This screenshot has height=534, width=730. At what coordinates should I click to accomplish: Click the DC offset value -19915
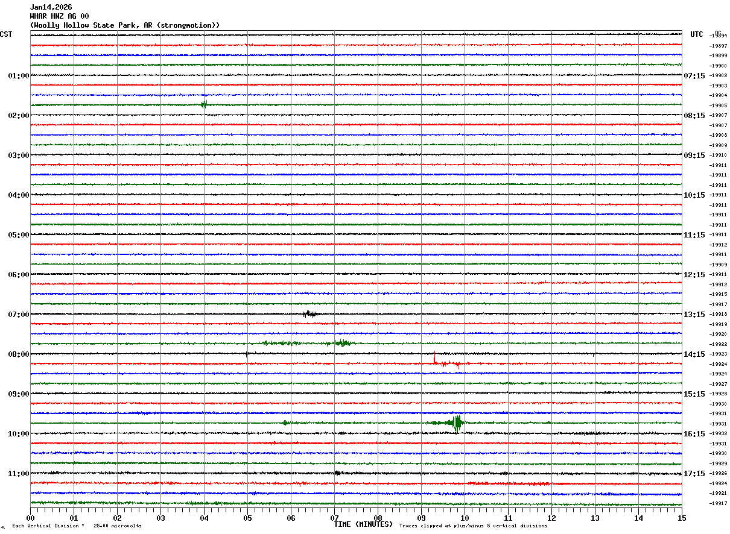(x=718, y=294)
